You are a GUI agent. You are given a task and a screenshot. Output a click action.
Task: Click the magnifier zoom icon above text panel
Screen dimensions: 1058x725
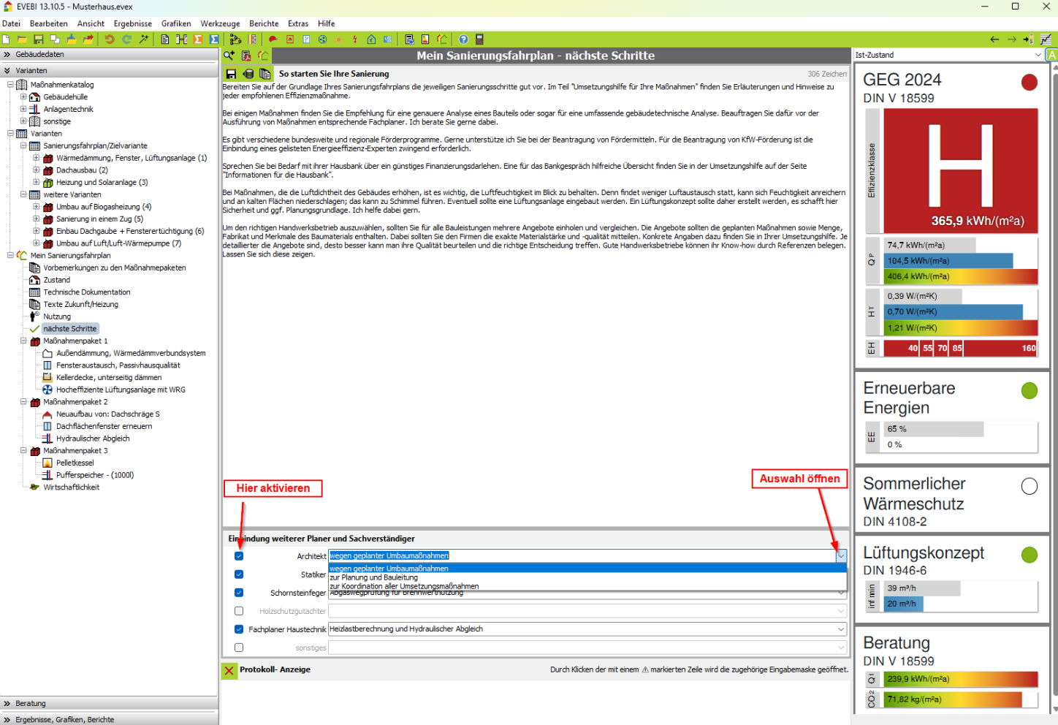229,56
